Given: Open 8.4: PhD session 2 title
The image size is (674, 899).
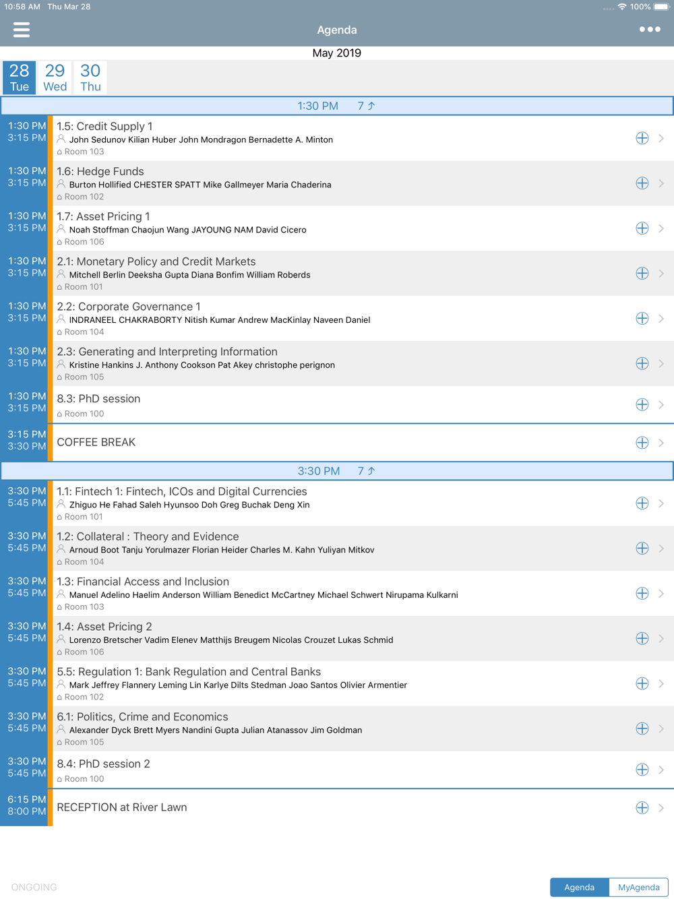Looking at the screenshot, I should click(103, 764).
